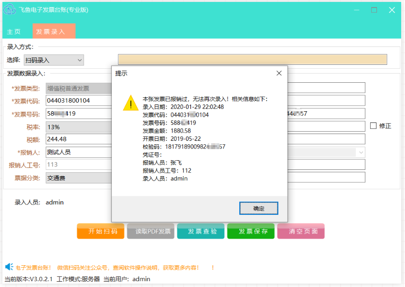
Task: Click the 发票保存 green button
Action: click(x=251, y=231)
